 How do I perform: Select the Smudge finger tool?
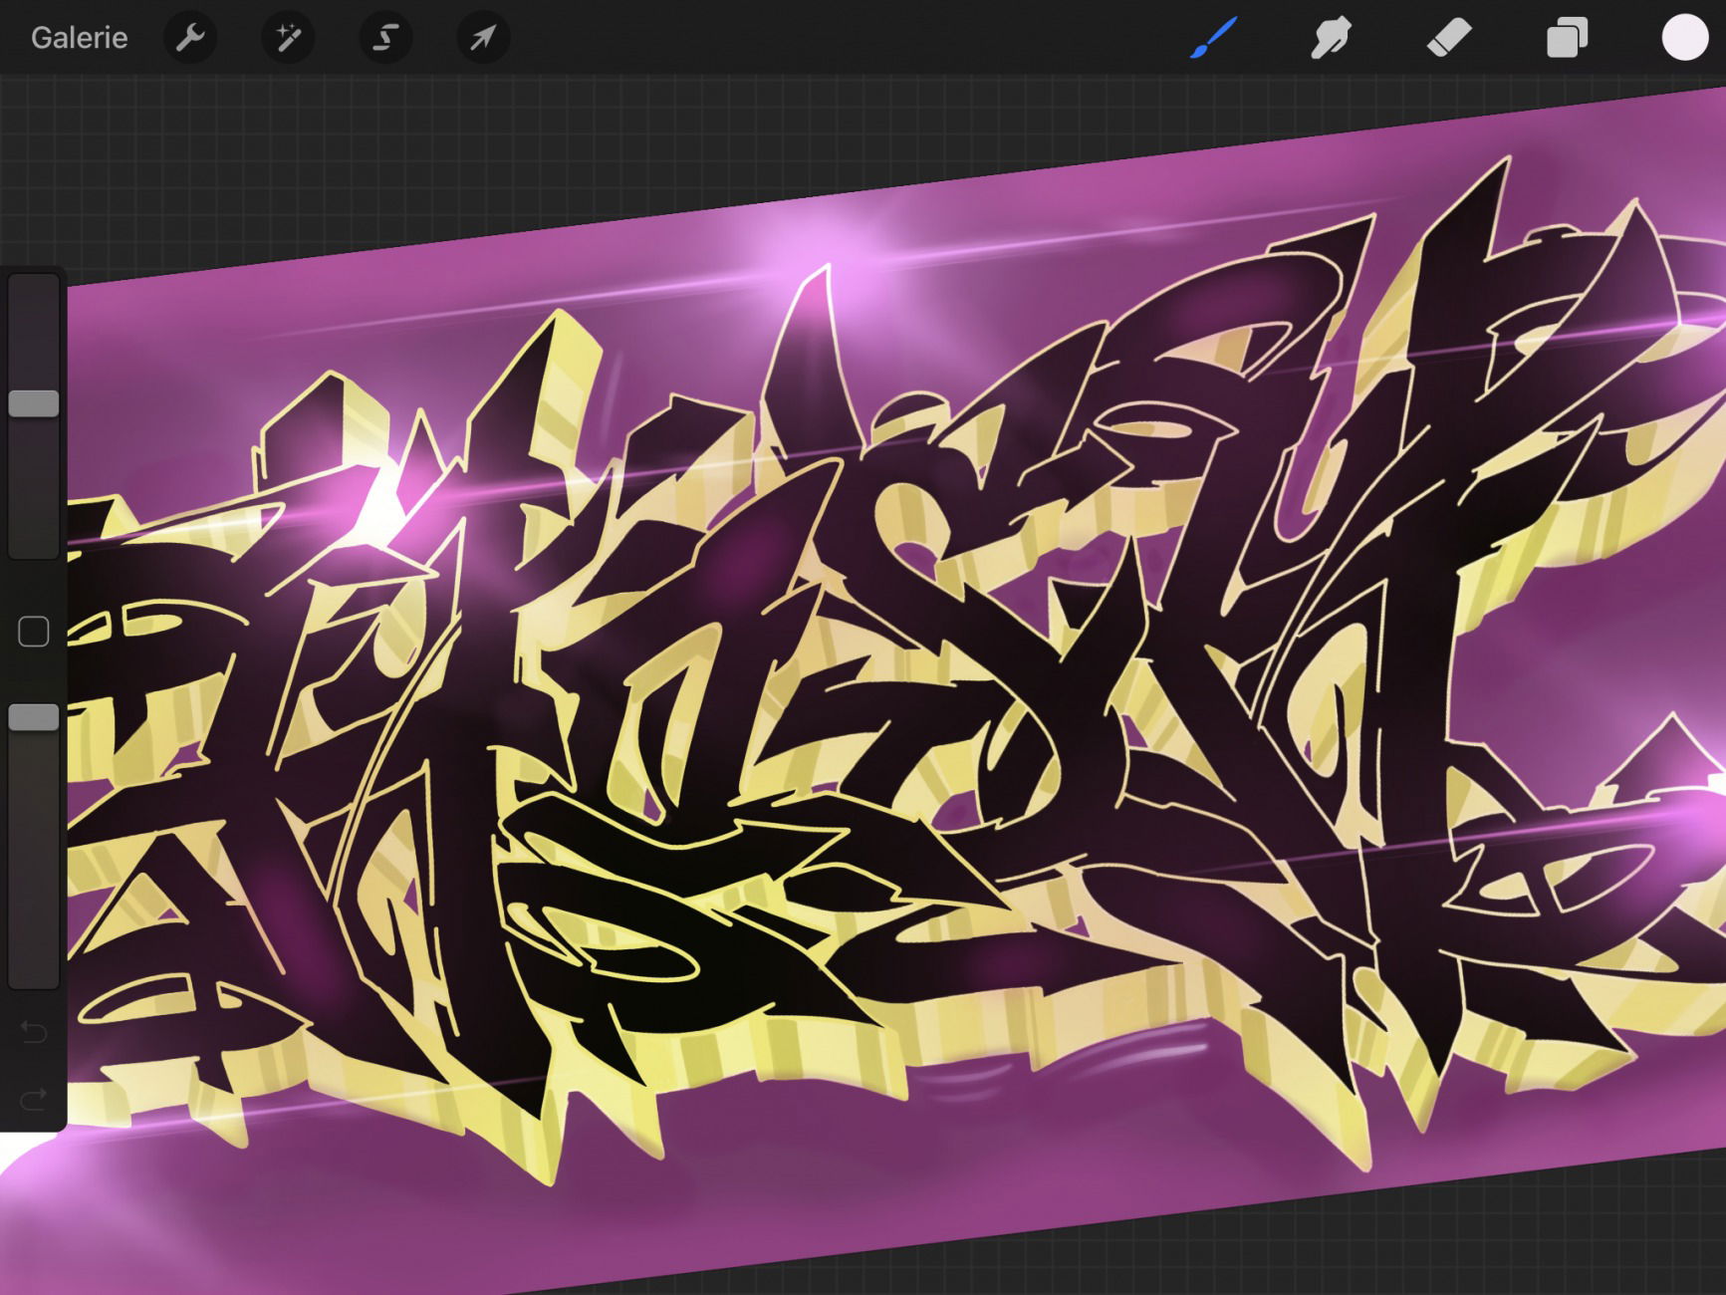(x=1331, y=38)
